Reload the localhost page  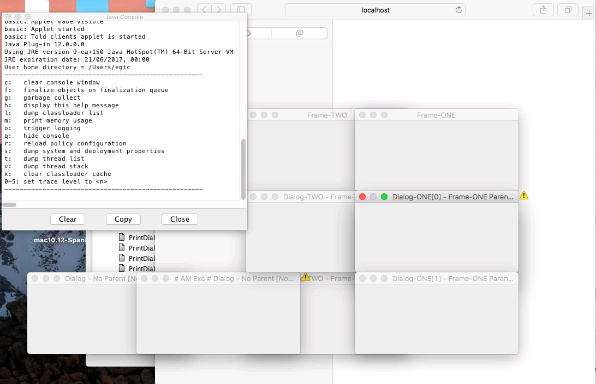pos(458,10)
